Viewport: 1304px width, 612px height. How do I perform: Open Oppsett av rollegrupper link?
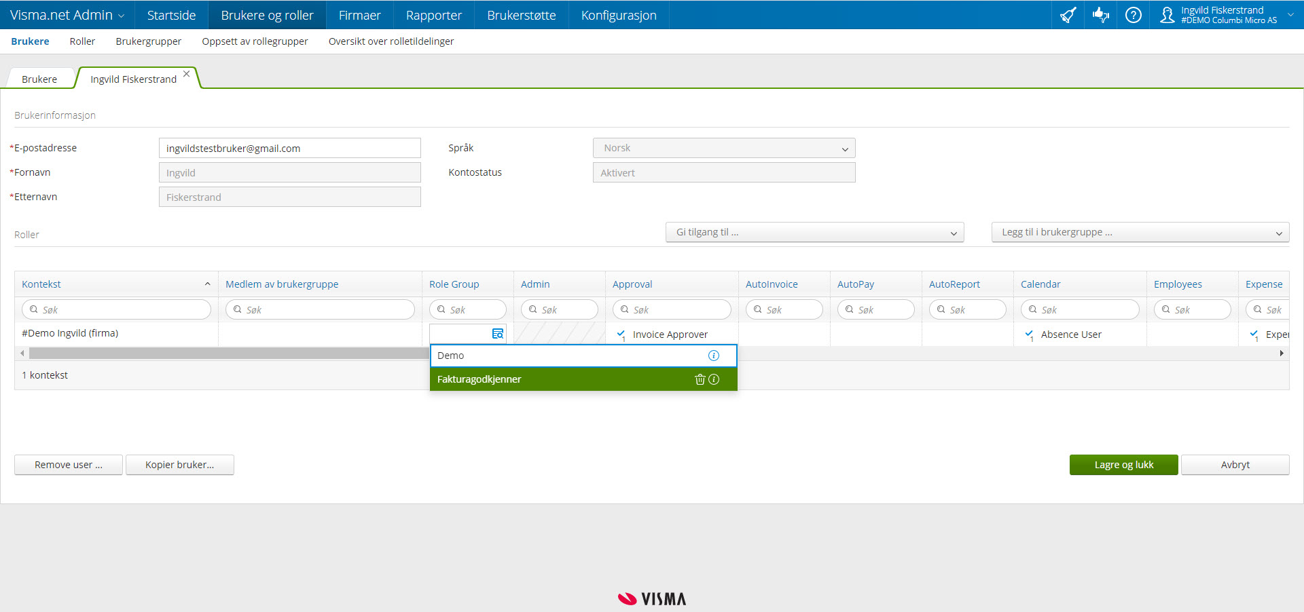point(255,41)
